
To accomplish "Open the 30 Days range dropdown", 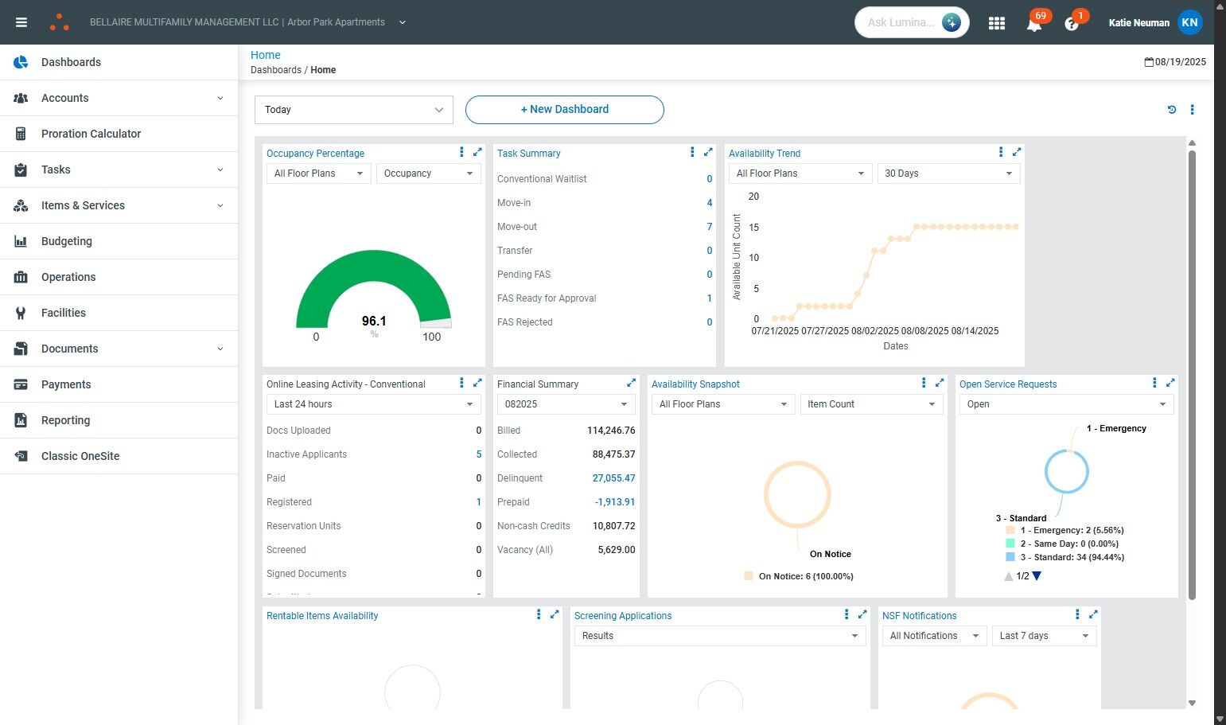I will [948, 173].
